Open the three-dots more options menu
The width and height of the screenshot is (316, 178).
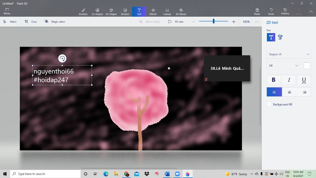256,22
